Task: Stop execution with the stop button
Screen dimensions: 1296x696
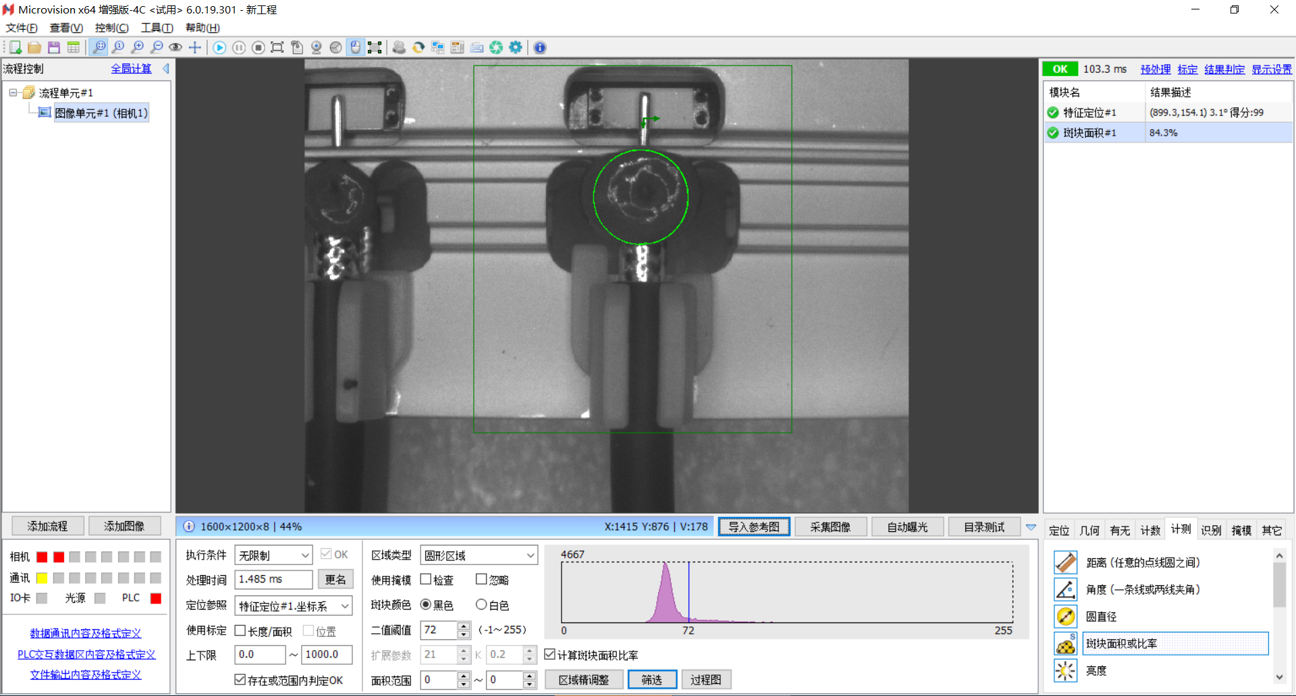Action: coord(258,47)
